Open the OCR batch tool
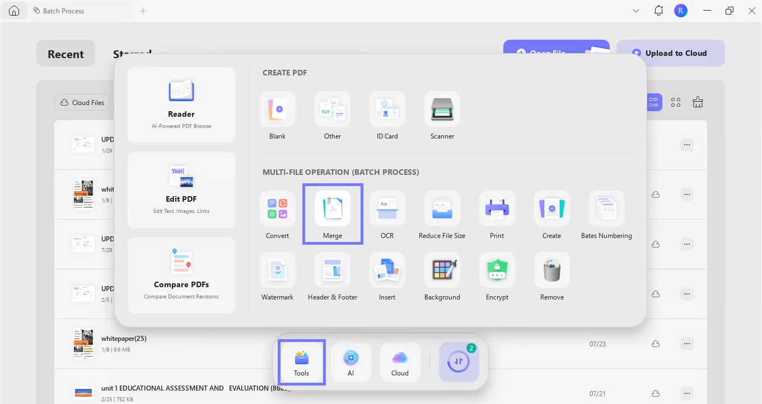Screen dimensions: 762x404 (387, 213)
